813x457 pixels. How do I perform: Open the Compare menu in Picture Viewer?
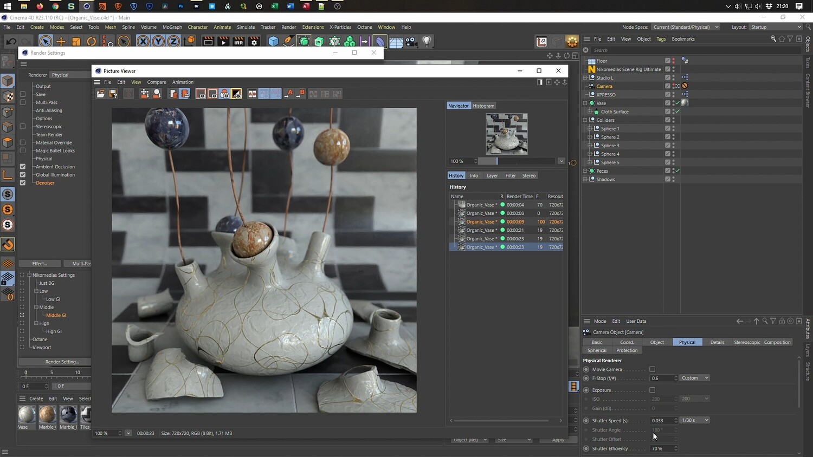157,82
